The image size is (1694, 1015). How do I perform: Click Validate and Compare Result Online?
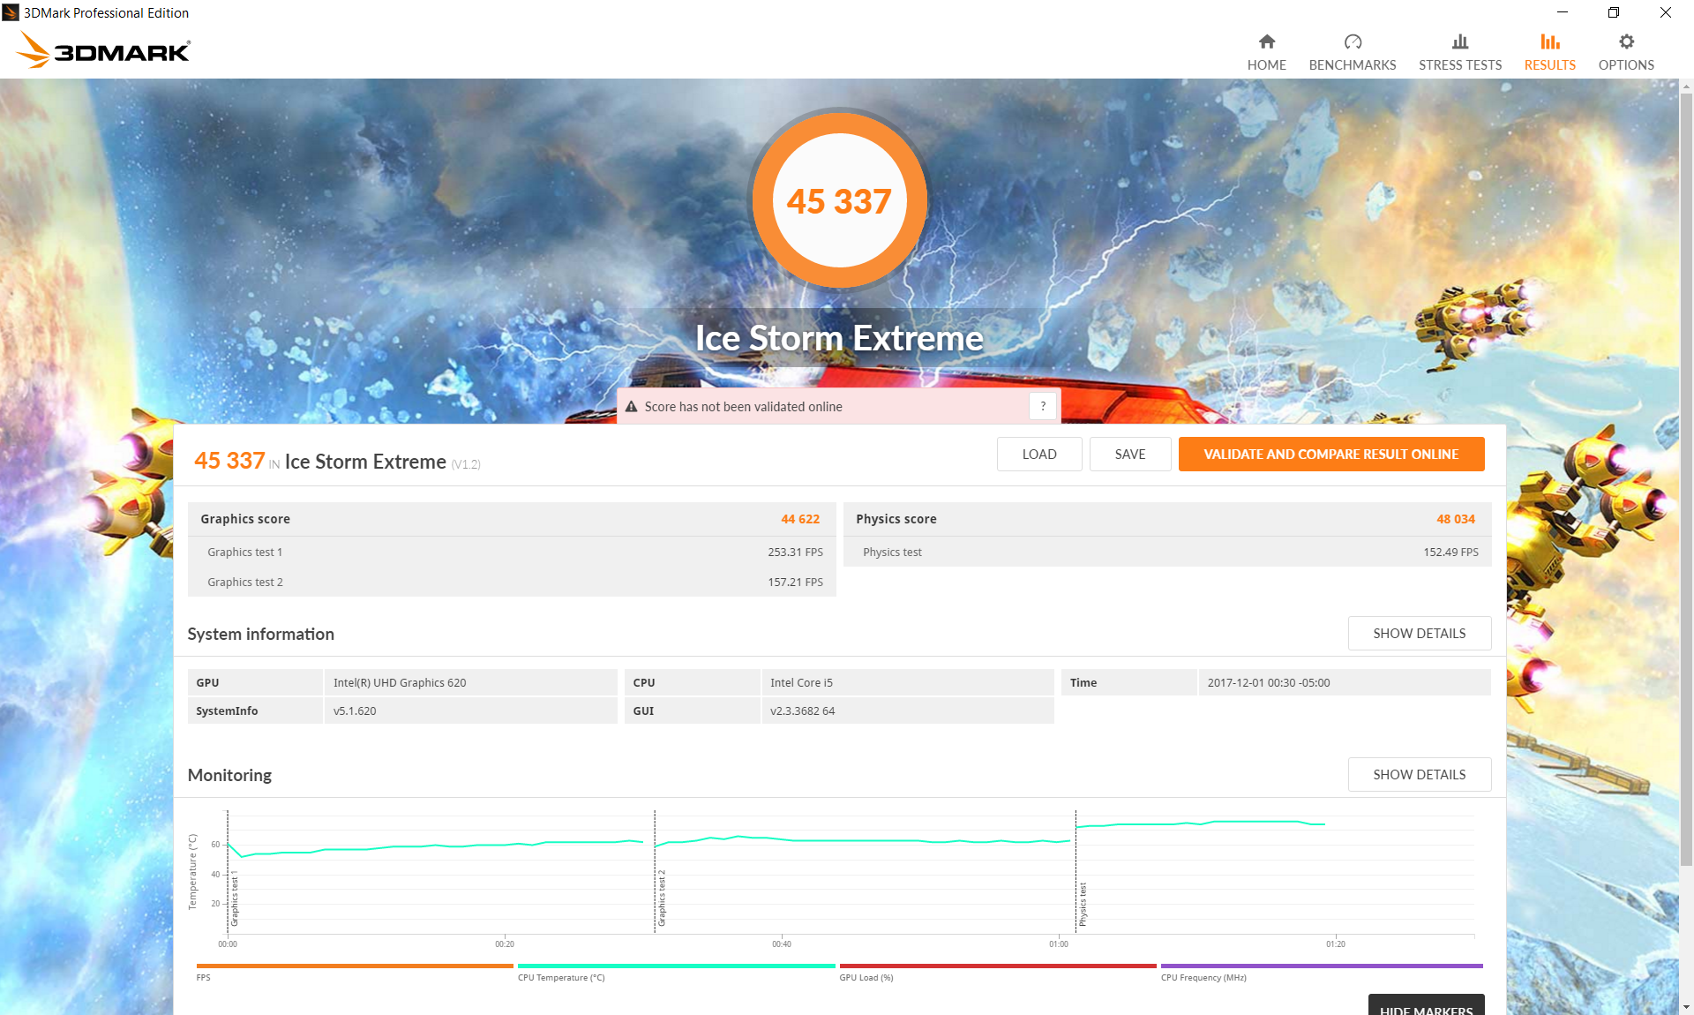[x=1330, y=455]
